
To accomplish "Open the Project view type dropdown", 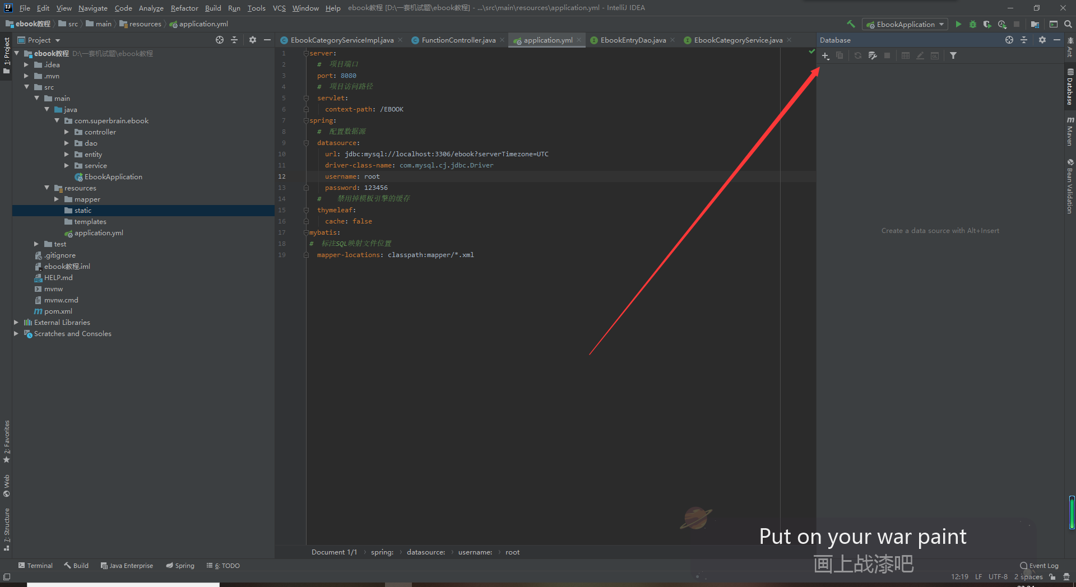I will tap(39, 40).
